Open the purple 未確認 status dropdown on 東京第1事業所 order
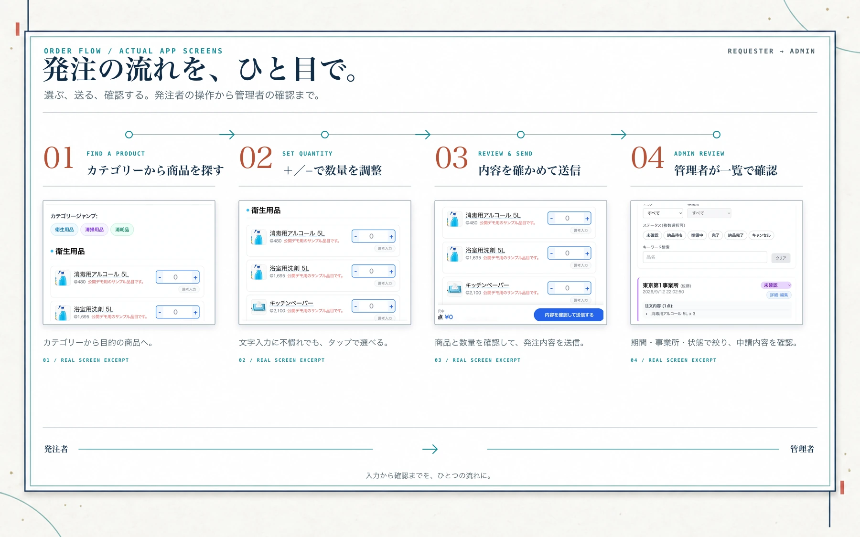The width and height of the screenshot is (860, 537). [x=776, y=285]
